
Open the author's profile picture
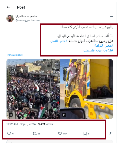pyautogui.click(x=10, y=18)
